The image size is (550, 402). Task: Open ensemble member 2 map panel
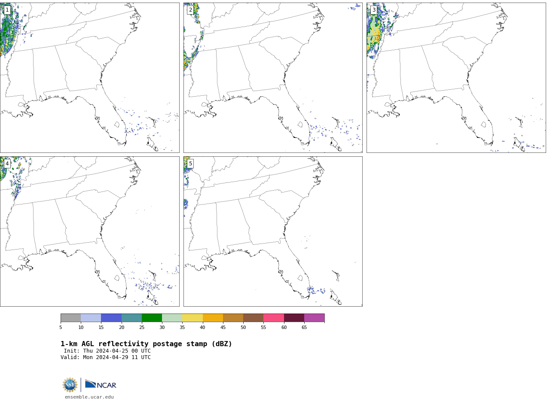[x=273, y=77]
